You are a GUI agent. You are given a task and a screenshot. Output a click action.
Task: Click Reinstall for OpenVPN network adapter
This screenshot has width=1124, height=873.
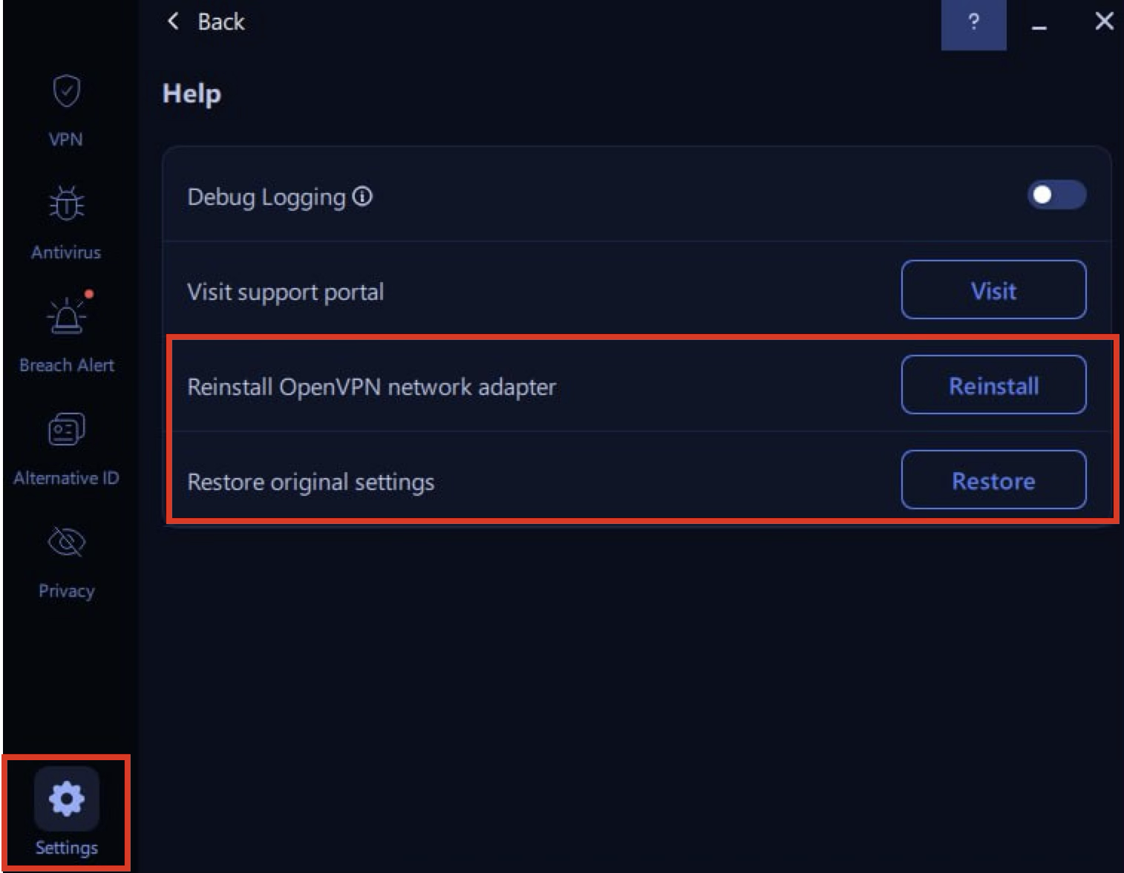993,385
